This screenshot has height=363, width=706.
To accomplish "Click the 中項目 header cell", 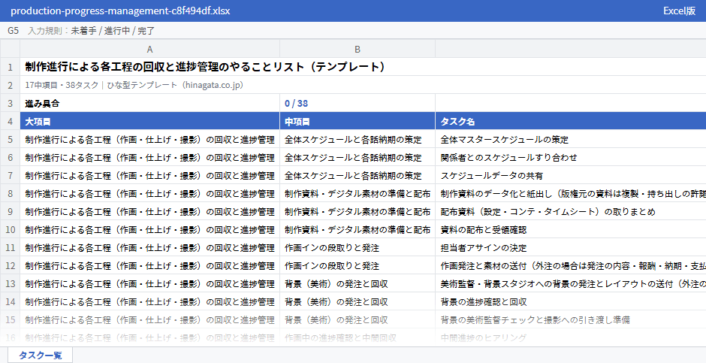I will 358,122.
